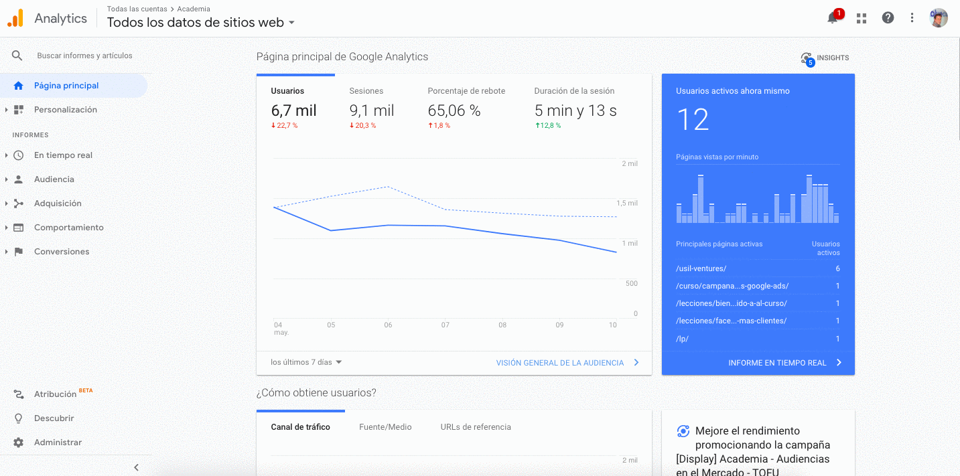Collapse the sidebar with the left chevron
960x476 pixels.
(136, 467)
